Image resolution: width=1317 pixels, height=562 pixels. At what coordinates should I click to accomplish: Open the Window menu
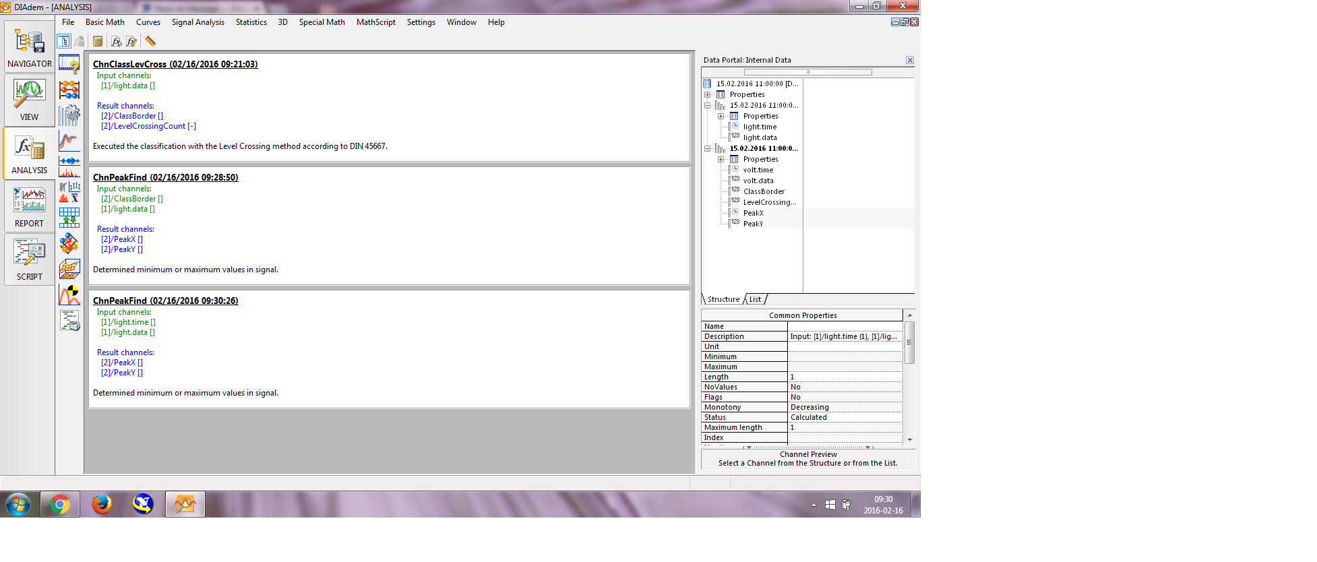[x=462, y=22]
